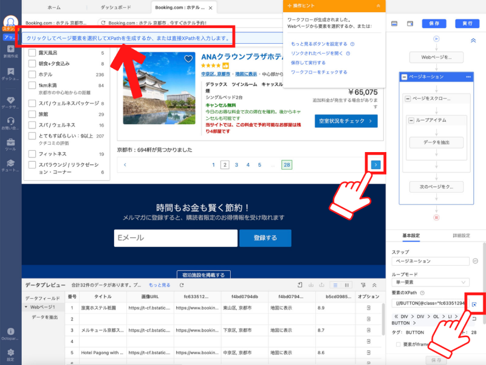Go to next results page arrow

point(375,164)
